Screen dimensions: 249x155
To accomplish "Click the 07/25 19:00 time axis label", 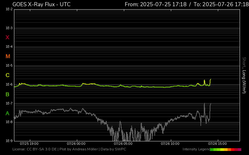I will pyautogui.click(x=29, y=144).
